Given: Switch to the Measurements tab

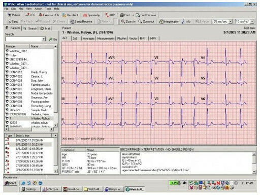Looking at the screenshot, I should pos(106,39).
